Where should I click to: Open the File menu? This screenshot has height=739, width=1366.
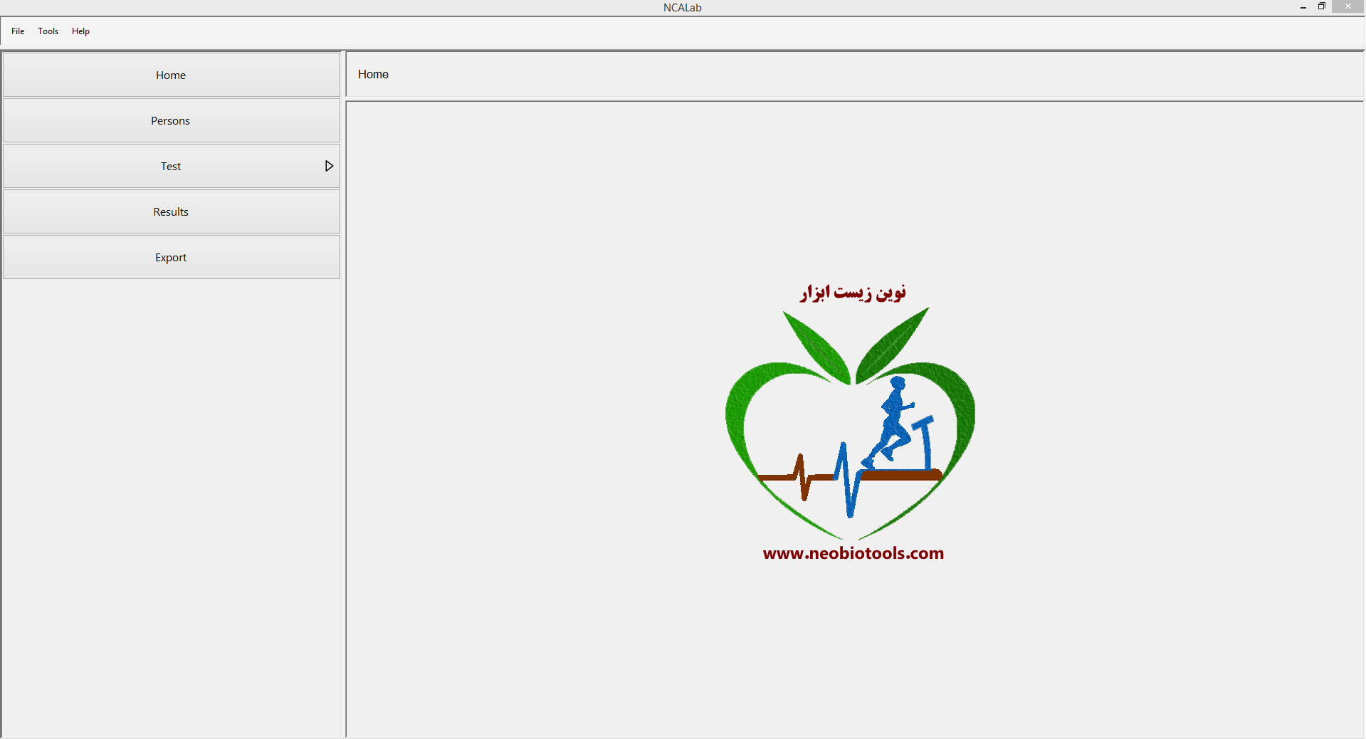tap(18, 31)
